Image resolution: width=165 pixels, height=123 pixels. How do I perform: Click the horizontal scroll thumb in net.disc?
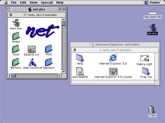(x=13, y=75)
